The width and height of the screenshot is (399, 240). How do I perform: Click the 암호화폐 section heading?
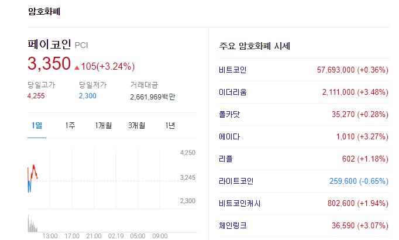(x=44, y=12)
